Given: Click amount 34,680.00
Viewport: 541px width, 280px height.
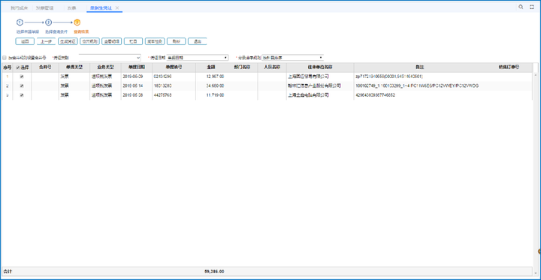Looking at the screenshot, I should click(x=216, y=86).
